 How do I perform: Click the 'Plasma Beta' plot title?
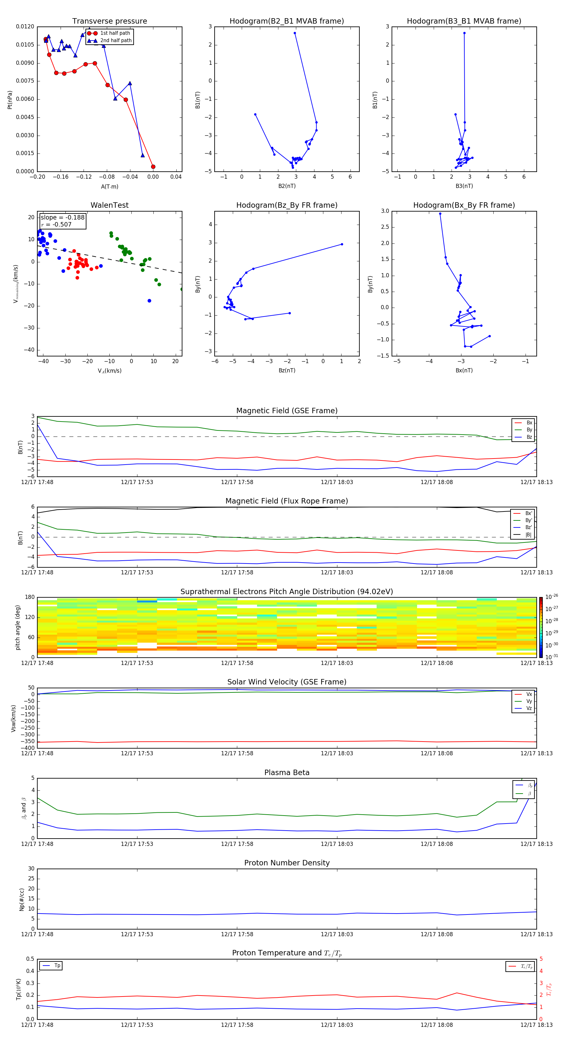[287, 773]
